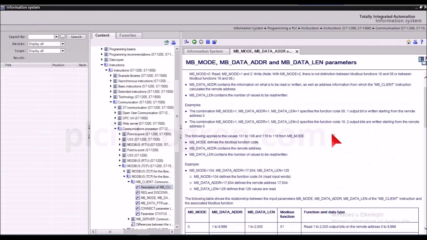Expand the MB_SERVER tree node
The width and height of the screenshot is (427, 240).
(129, 219)
